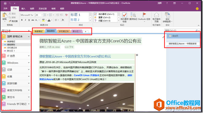Switch to the 审阅 ribbon tab

point(53,8)
